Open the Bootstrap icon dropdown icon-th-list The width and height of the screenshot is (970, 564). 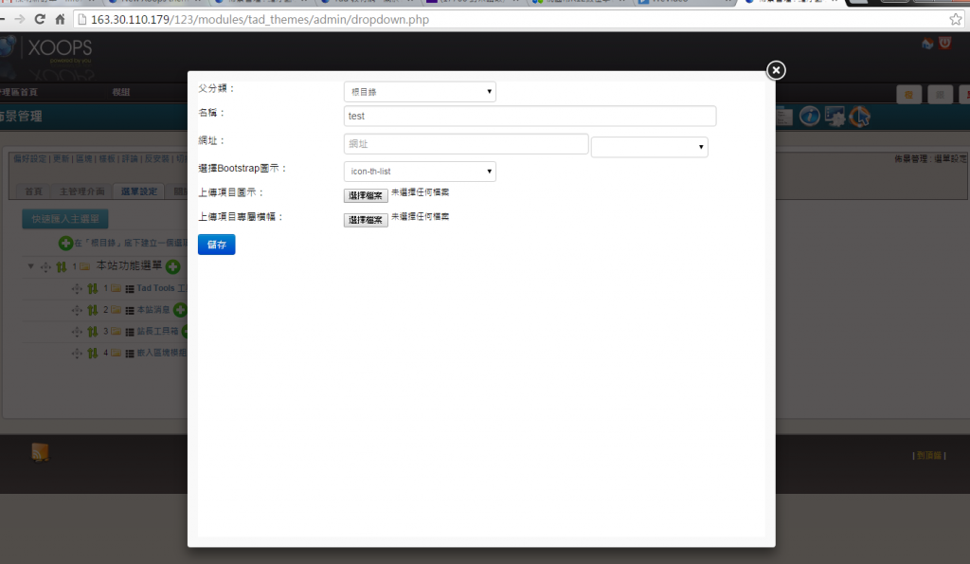[420, 172]
